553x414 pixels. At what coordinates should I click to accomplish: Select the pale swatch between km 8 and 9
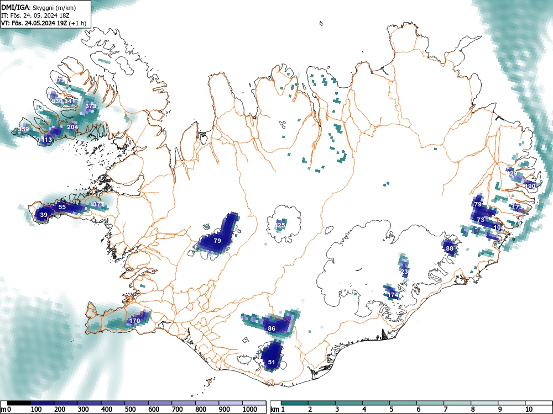(484, 403)
